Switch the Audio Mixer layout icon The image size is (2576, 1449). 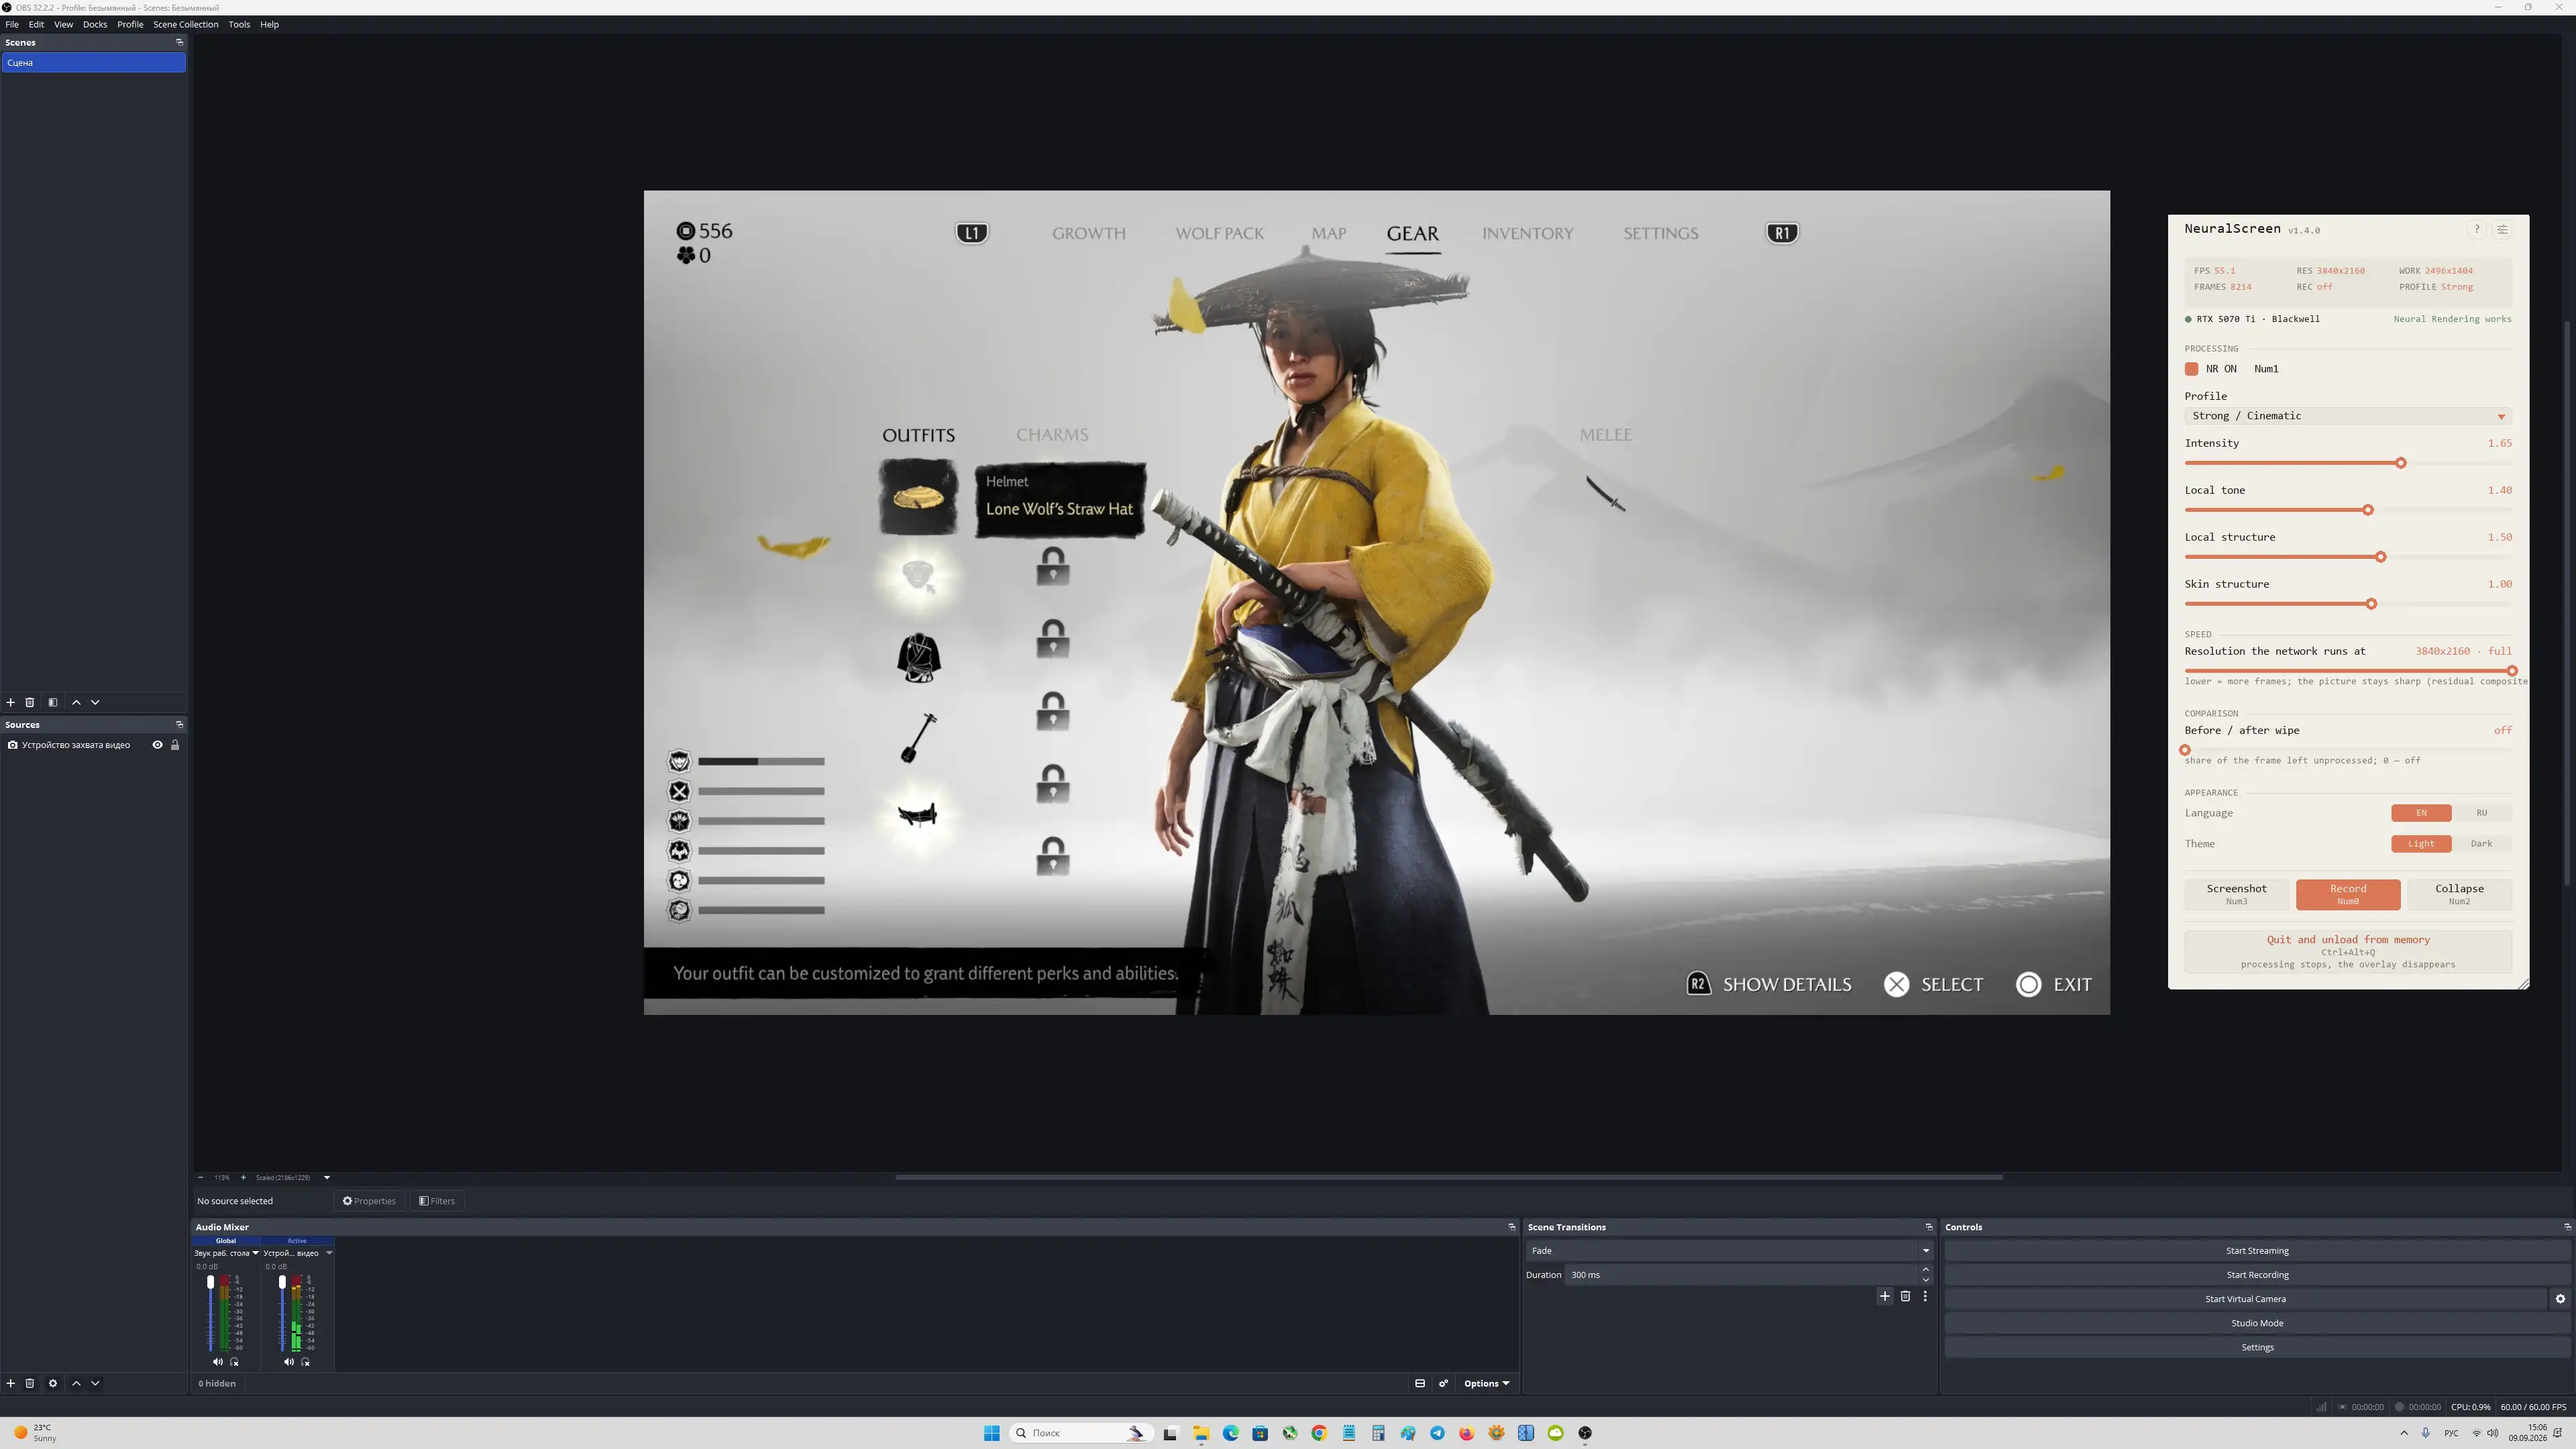tap(1420, 1383)
